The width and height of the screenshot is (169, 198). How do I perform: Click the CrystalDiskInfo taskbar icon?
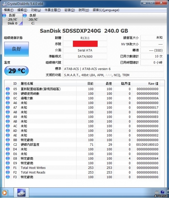[x=21, y=192]
